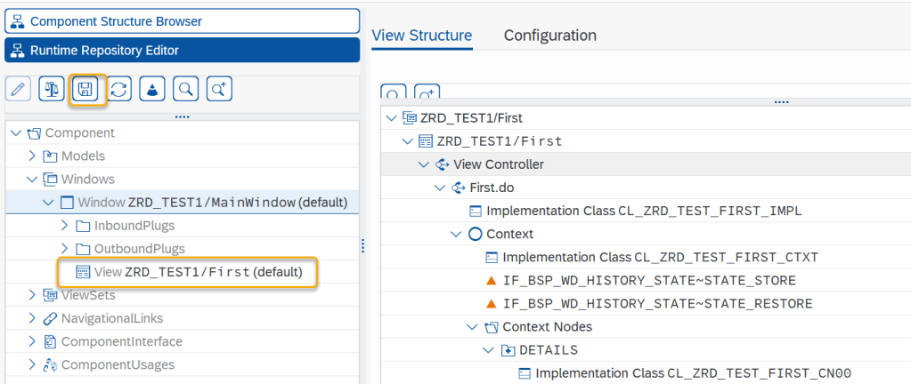Click the Save floppy disk icon
The height and width of the screenshot is (384, 911).
[x=86, y=89]
